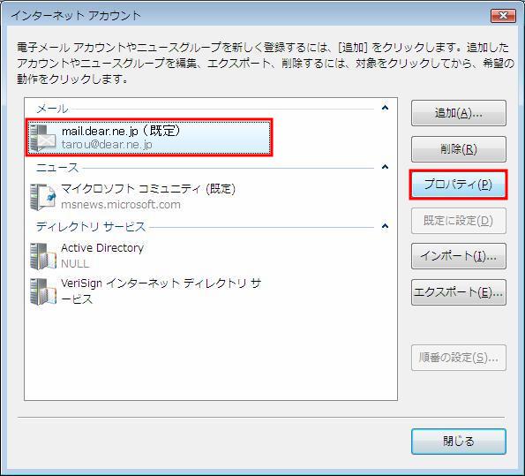Click the mail.dear.ne.jp mail server icon
525x476 pixels.
[43, 138]
